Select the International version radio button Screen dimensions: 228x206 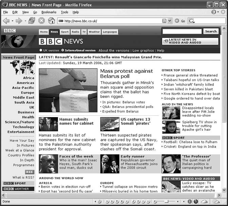coord(63,50)
